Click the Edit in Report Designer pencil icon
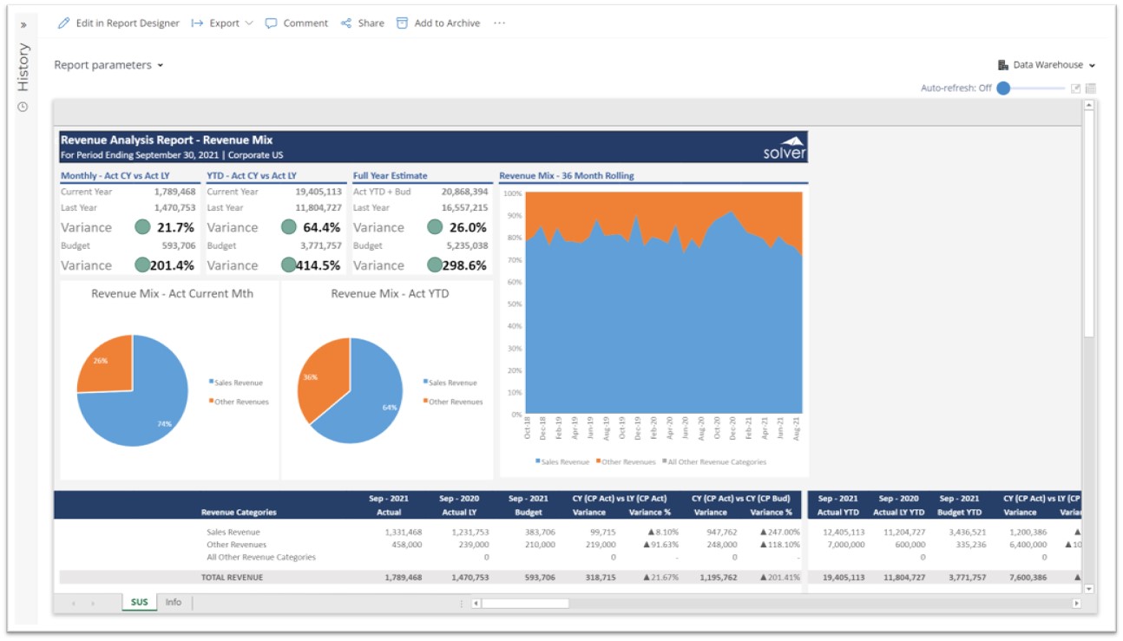The image size is (1123, 641). coord(63,23)
